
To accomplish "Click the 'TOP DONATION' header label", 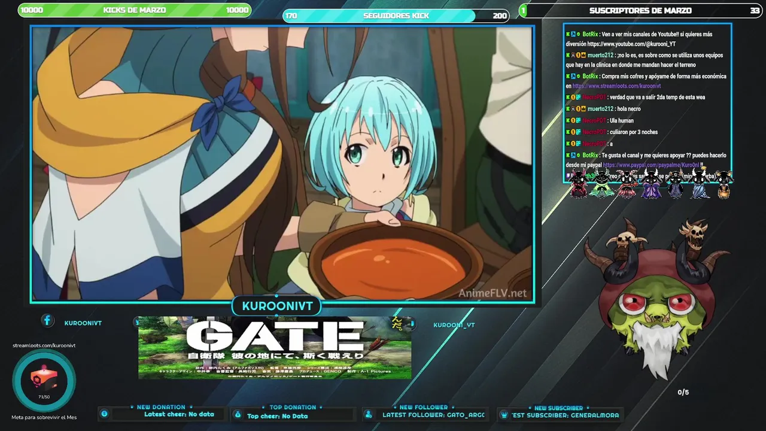I will 293,407.
